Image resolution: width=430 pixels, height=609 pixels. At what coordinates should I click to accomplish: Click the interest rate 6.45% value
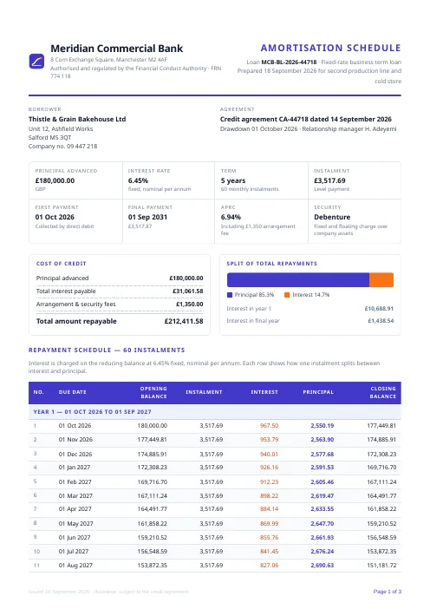coord(138,180)
